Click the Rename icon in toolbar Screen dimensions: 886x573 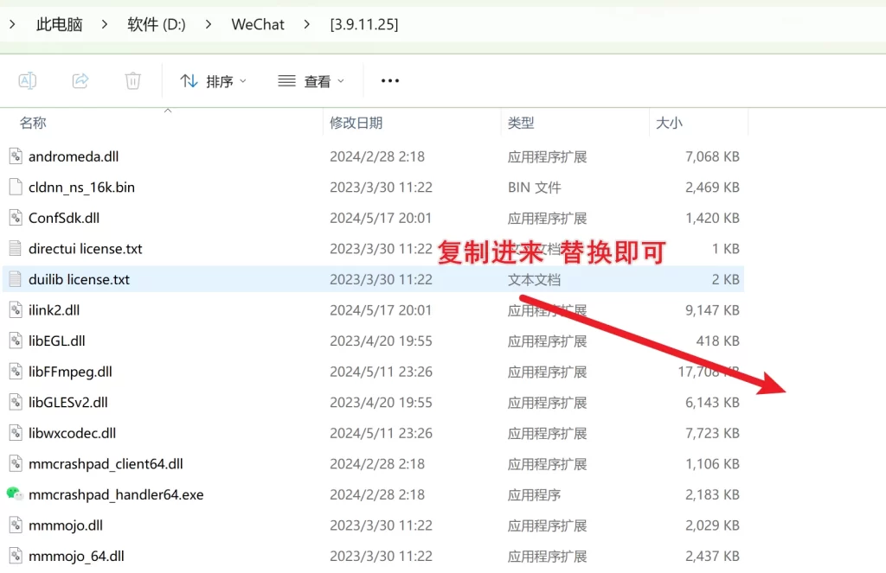pyautogui.click(x=28, y=80)
